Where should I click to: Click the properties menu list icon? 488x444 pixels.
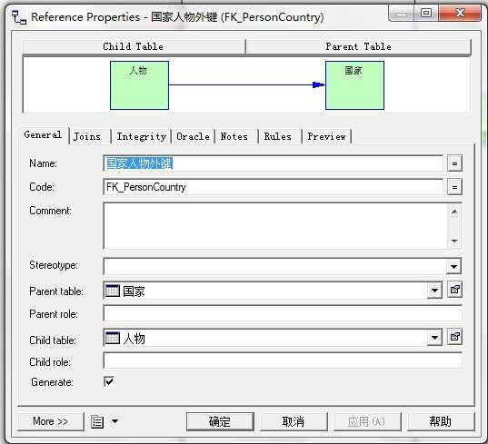[x=97, y=422]
